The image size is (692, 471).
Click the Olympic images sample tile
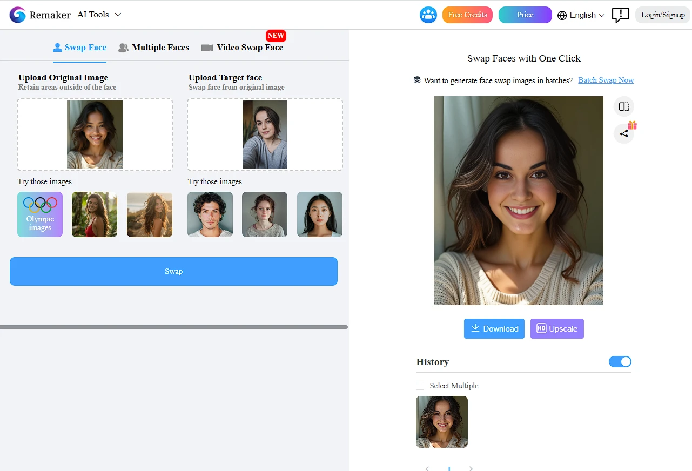(x=40, y=214)
